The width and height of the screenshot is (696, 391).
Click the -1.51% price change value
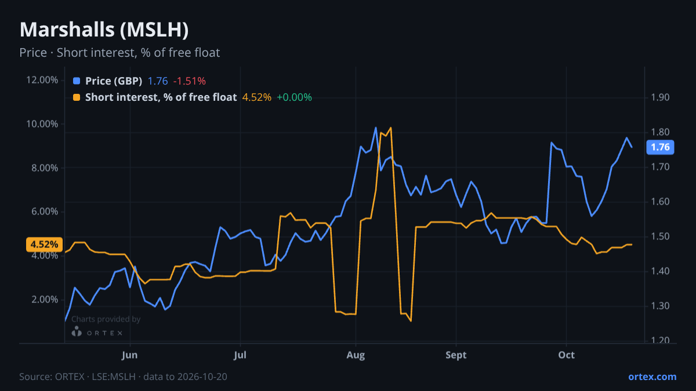coord(189,81)
